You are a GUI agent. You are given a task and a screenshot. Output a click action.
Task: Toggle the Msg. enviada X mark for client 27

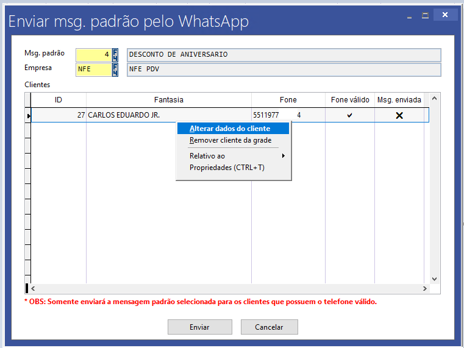(399, 115)
